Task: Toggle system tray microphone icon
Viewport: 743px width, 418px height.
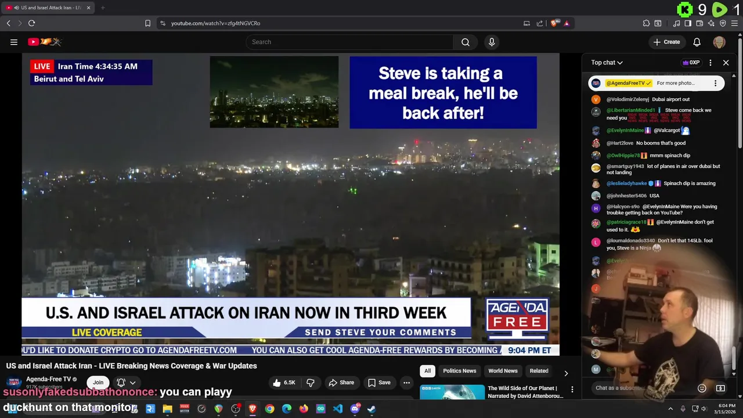Action: coord(683,409)
